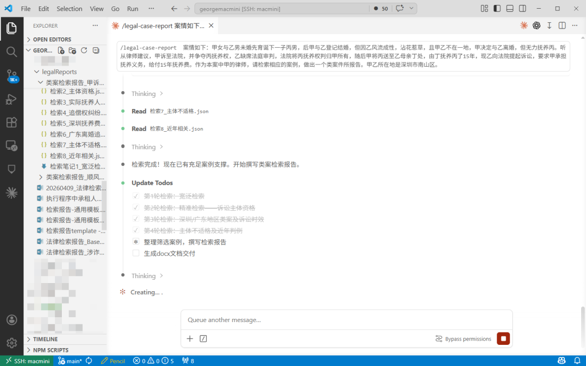Open the chat dropdown in title bar
The image size is (586, 366).
(411, 9)
